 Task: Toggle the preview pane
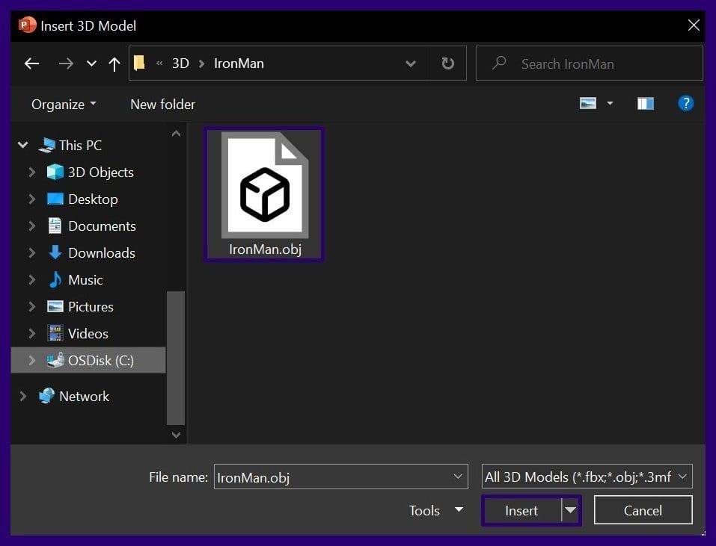click(x=645, y=104)
